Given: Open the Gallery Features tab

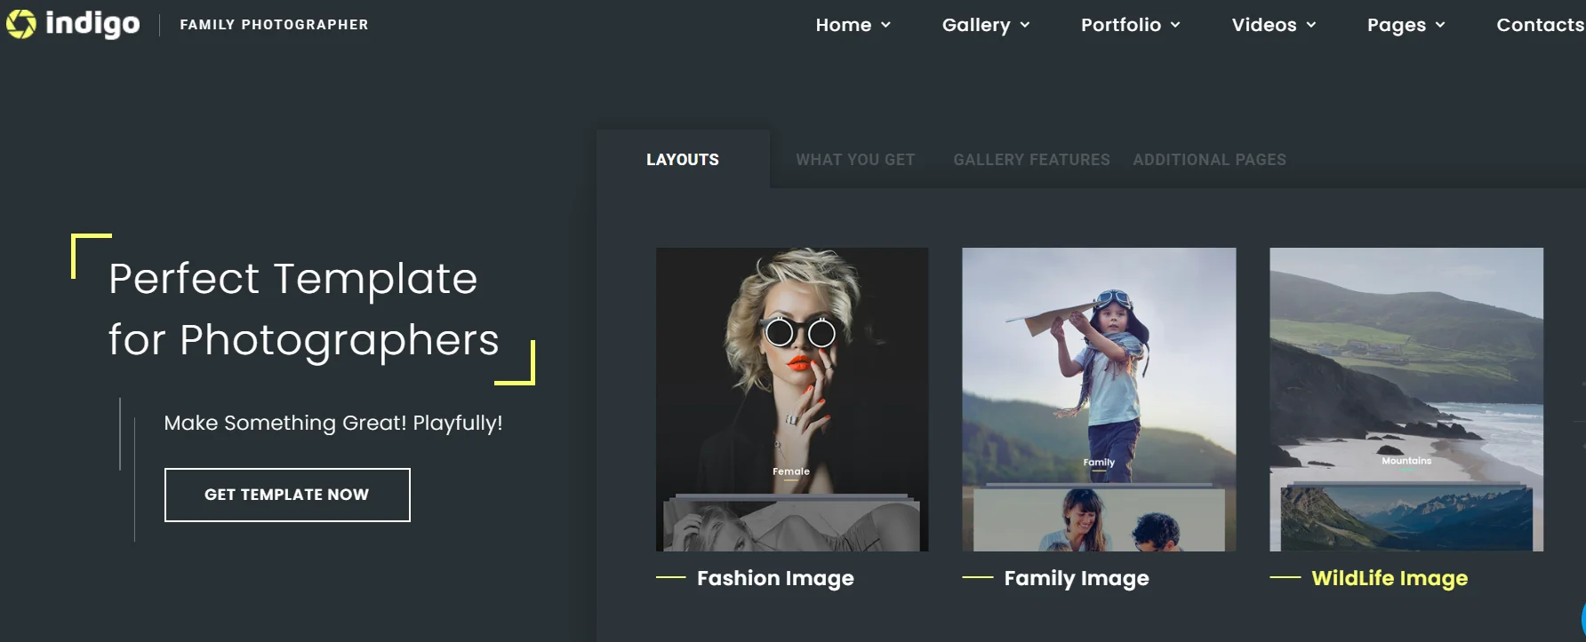Looking at the screenshot, I should [1031, 160].
